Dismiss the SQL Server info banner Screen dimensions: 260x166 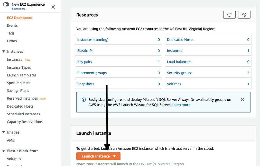242,100
